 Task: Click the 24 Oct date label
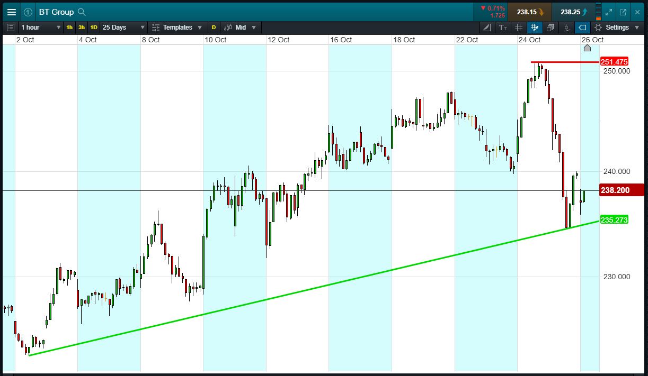coord(530,40)
